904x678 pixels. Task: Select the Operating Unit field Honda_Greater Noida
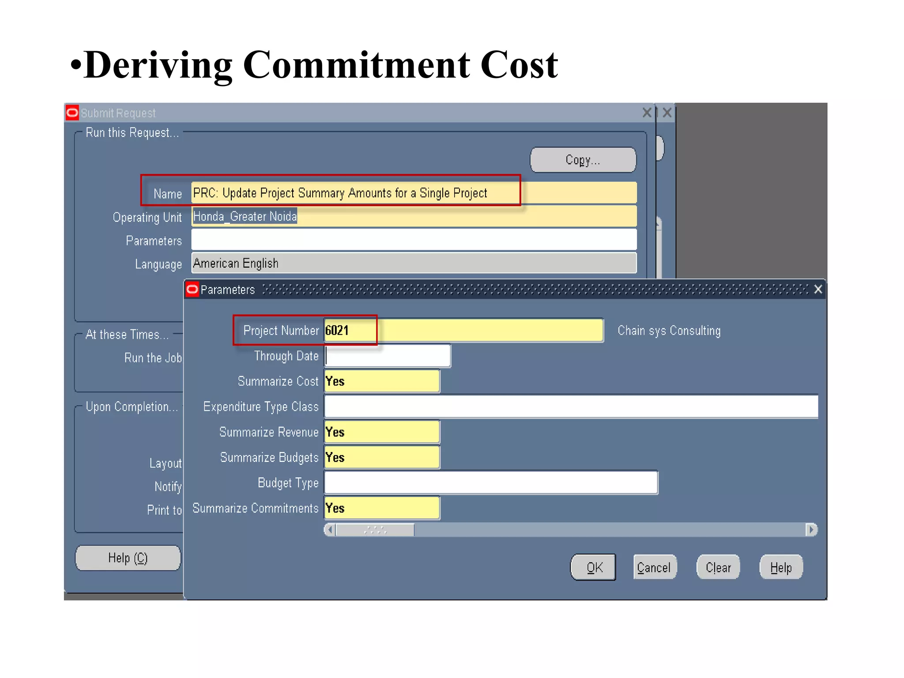coord(414,216)
